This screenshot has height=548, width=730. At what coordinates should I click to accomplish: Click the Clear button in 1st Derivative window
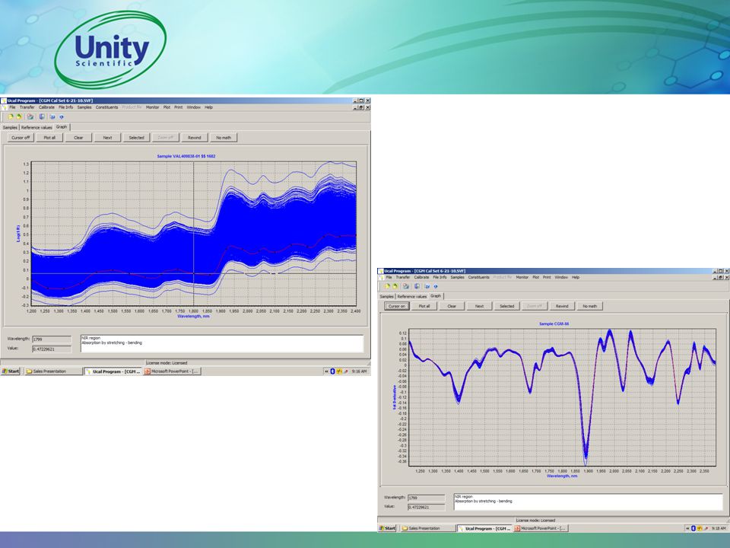pos(452,306)
